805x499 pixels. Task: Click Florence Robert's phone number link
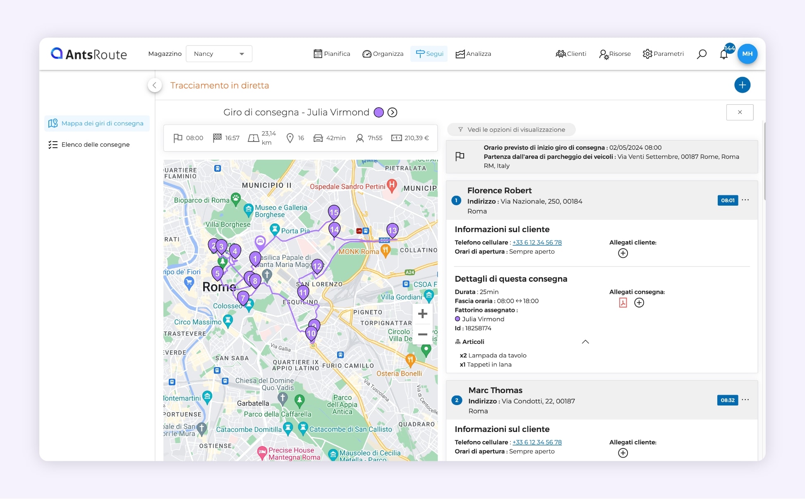[x=537, y=242]
